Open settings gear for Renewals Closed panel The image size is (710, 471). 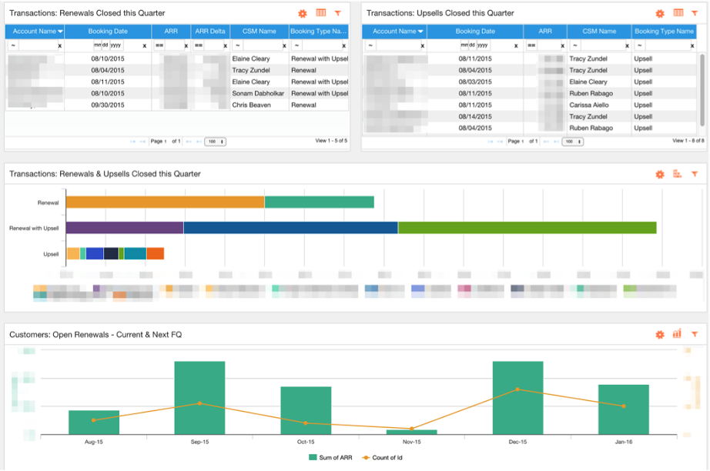(x=304, y=13)
